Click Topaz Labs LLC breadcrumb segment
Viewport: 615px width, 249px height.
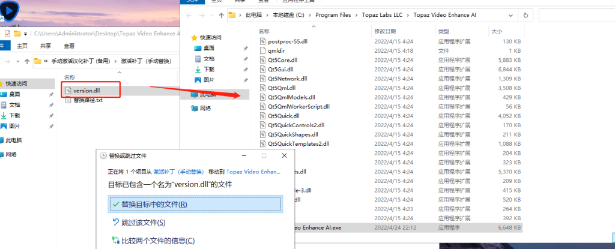click(382, 15)
